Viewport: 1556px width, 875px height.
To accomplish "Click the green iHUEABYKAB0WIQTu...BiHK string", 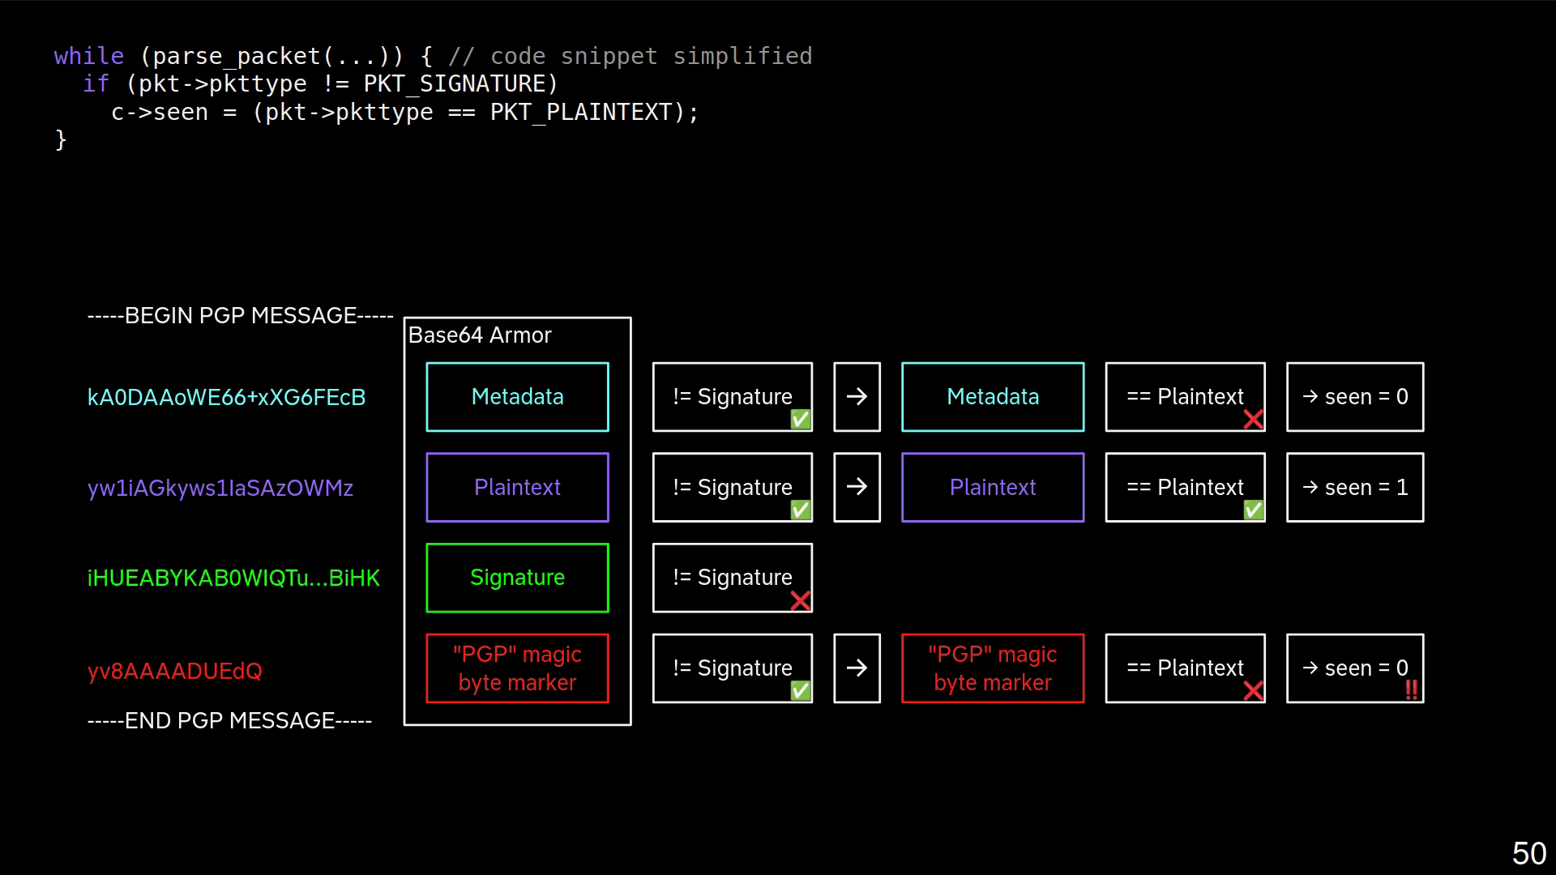I will [233, 578].
